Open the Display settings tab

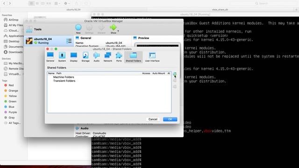pos(74,57)
